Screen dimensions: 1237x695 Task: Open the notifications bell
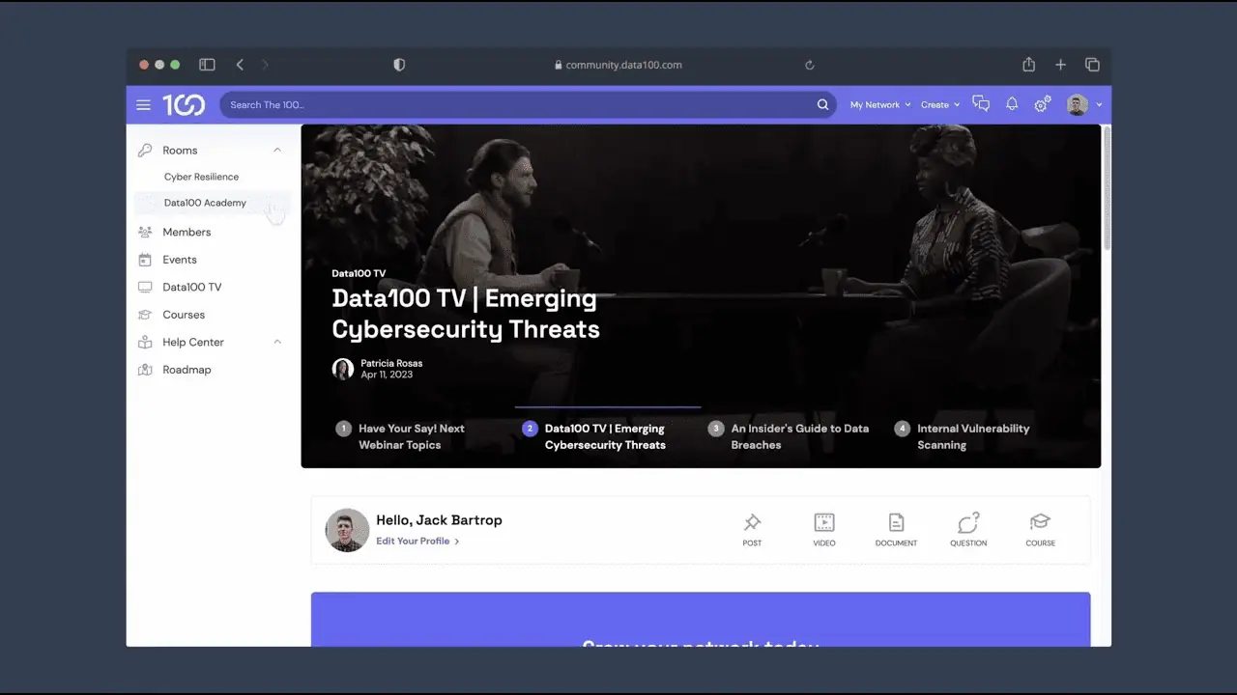pyautogui.click(x=1012, y=104)
